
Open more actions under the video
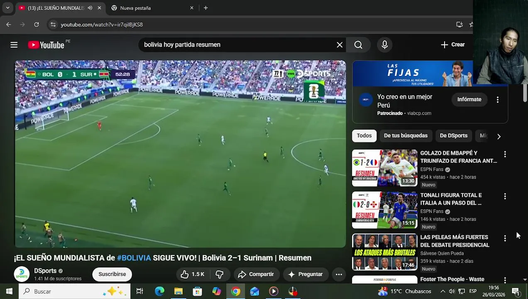click(x=339, y=274)
